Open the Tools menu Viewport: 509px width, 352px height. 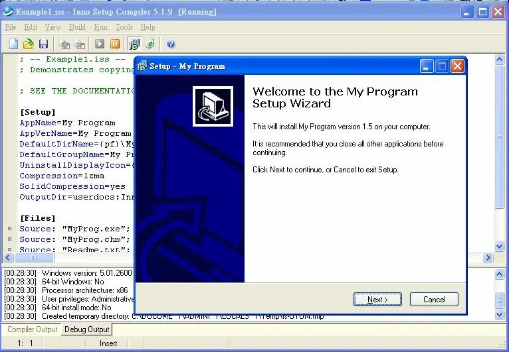[x=124, y=27]
